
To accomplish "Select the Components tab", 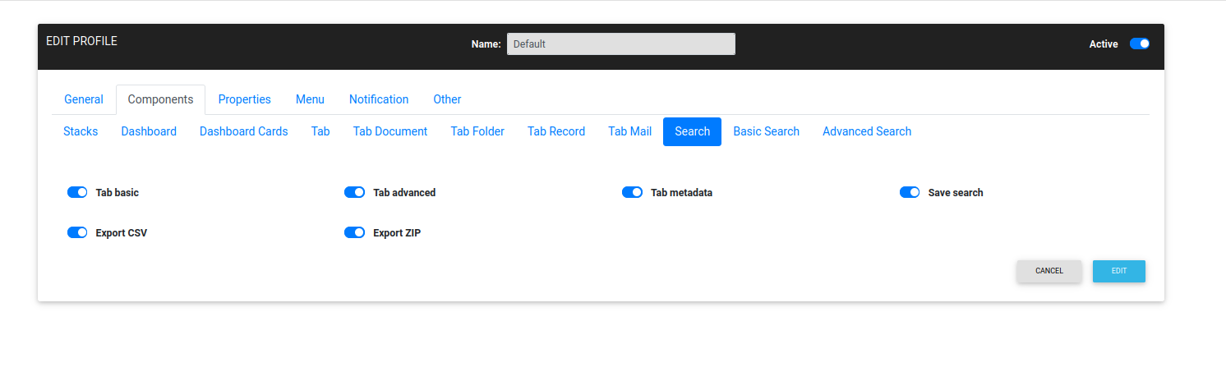I will [160, 99].
